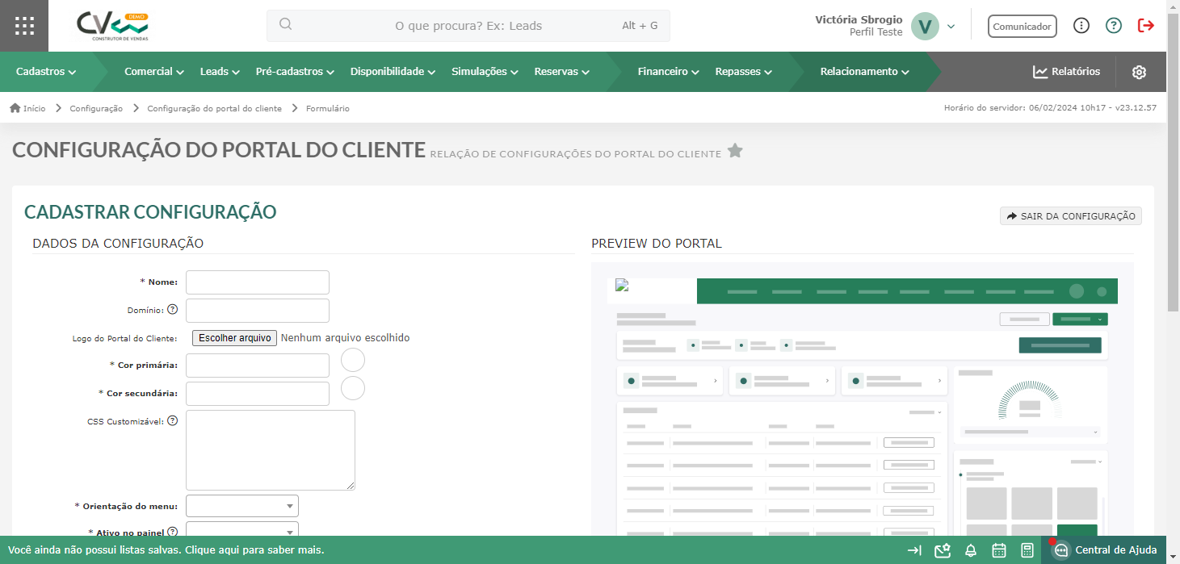Focus the Domínio input field
The image size is (1180, 564).
click(258, 311)
